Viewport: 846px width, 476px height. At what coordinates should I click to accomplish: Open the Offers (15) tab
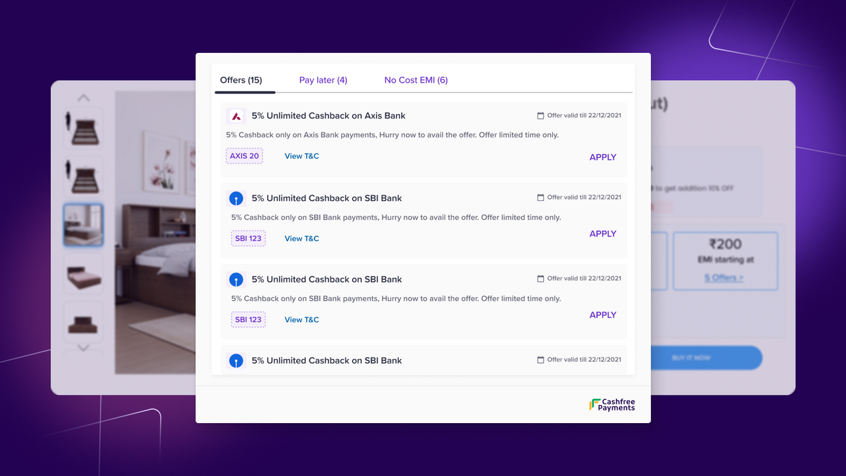click(x=241, y=80)
